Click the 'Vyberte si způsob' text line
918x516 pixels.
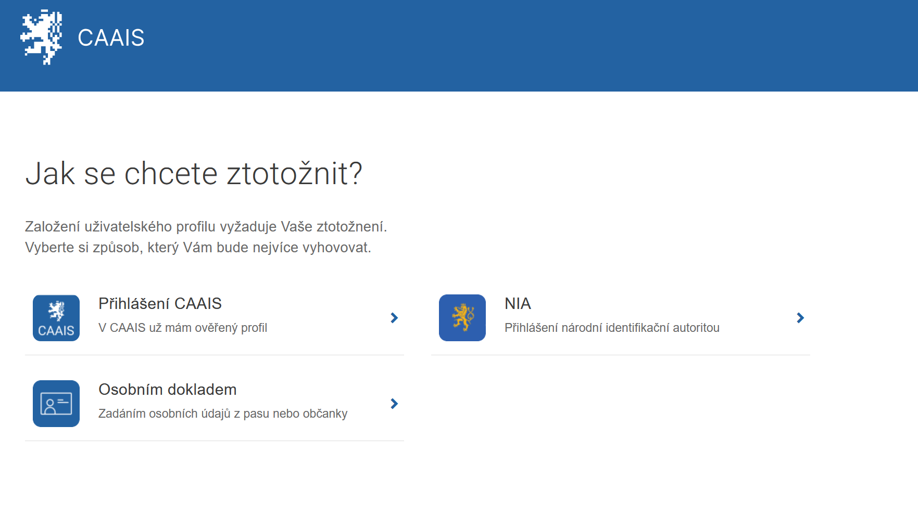198,248
